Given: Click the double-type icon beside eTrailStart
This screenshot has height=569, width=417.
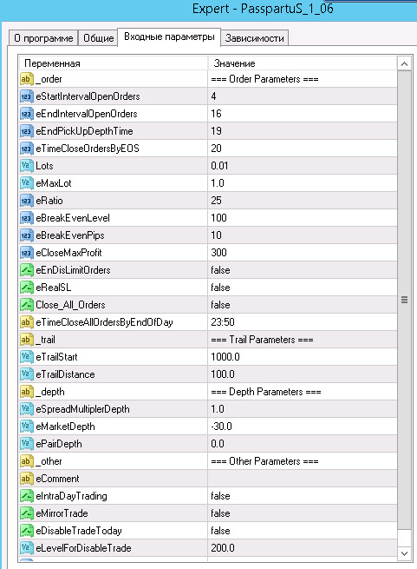Looking at the screenshot, I should coord(27,357).
